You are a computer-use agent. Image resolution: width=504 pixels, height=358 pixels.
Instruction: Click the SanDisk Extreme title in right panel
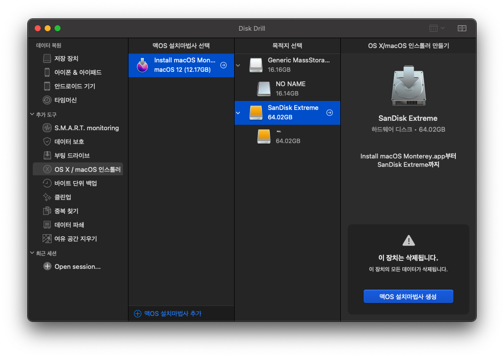[x=408, y=118]
